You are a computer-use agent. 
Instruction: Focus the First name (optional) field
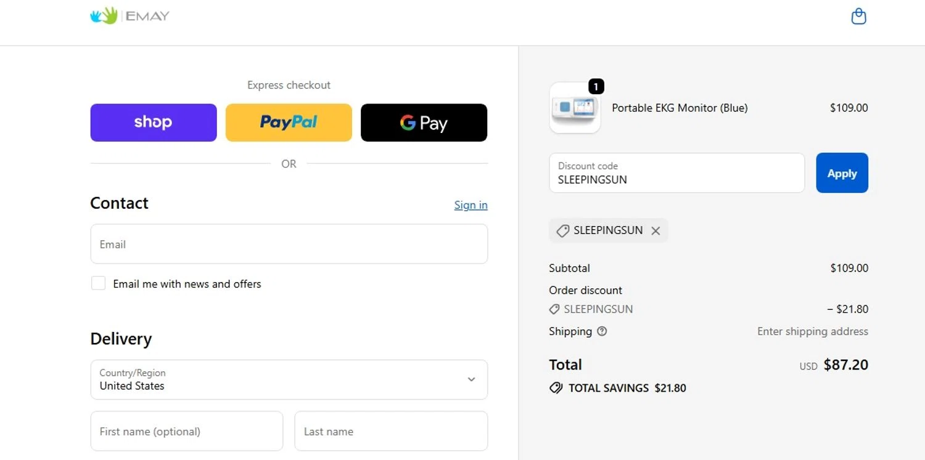click(187, 431)
